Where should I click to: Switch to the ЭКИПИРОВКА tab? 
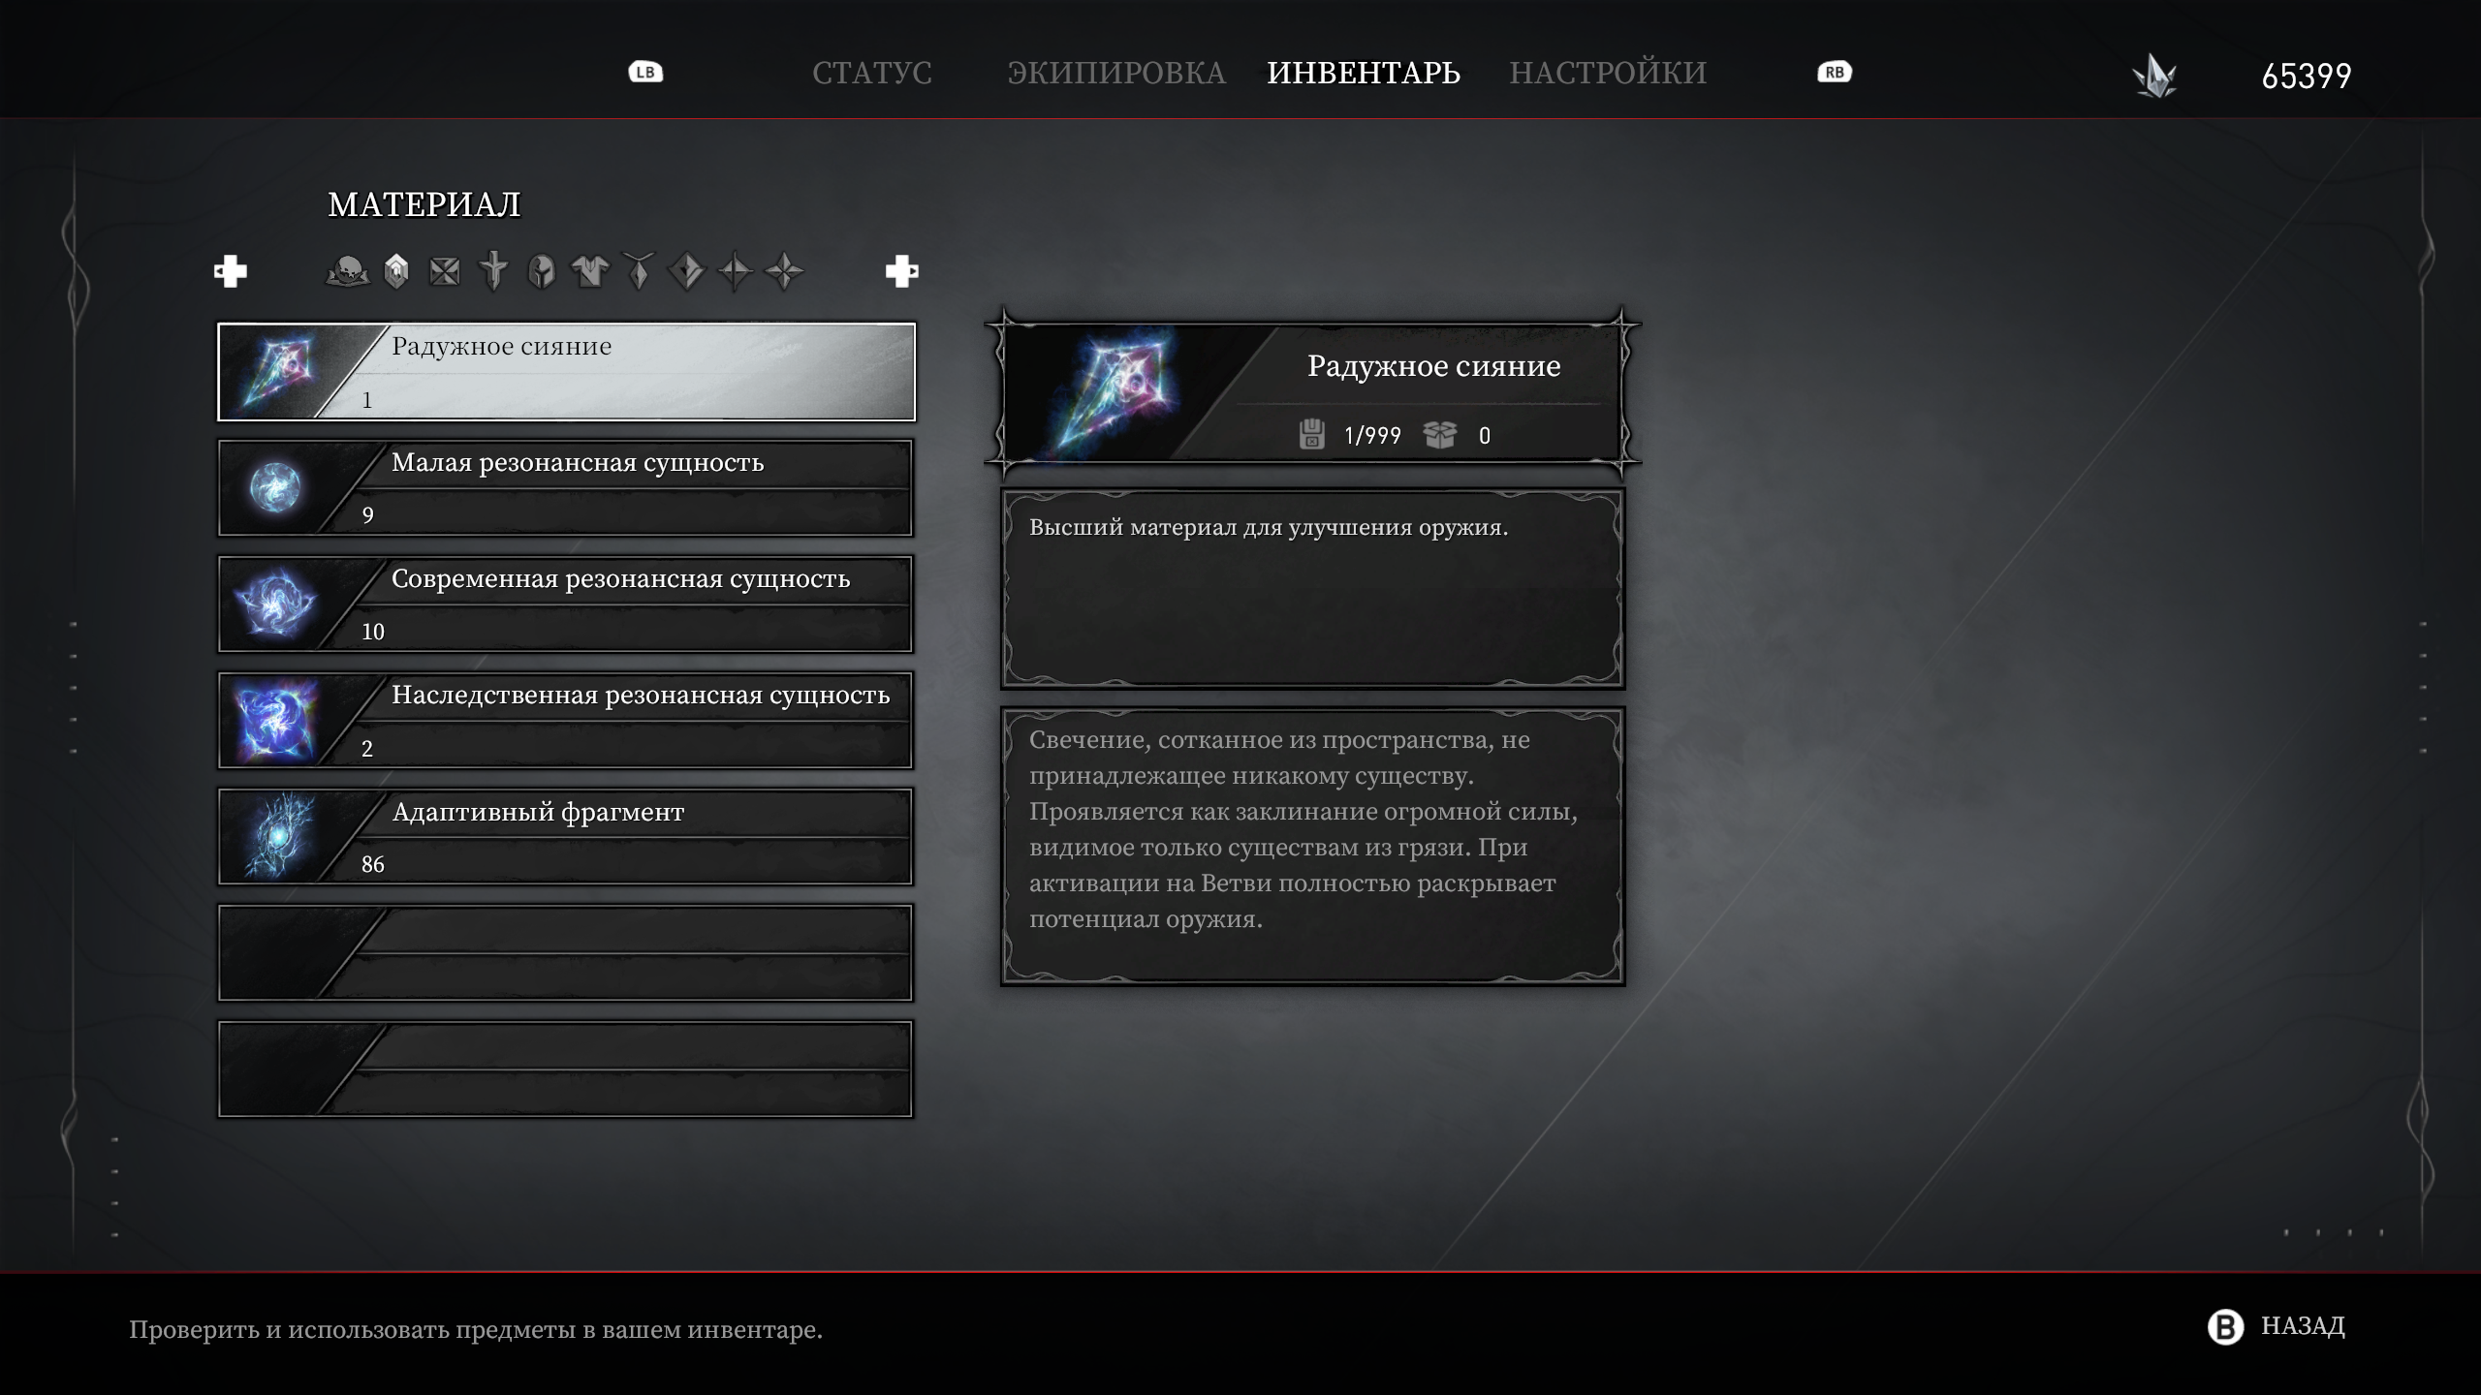(x=1116, y=73)
